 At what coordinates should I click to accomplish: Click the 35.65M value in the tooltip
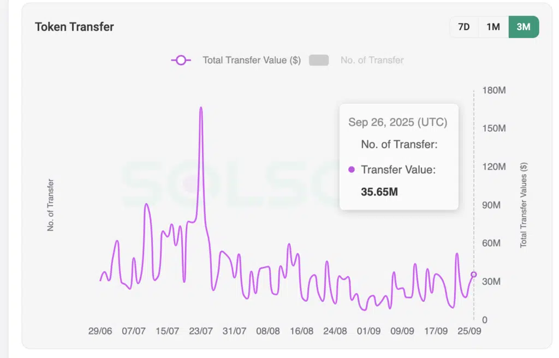(380, 192)
